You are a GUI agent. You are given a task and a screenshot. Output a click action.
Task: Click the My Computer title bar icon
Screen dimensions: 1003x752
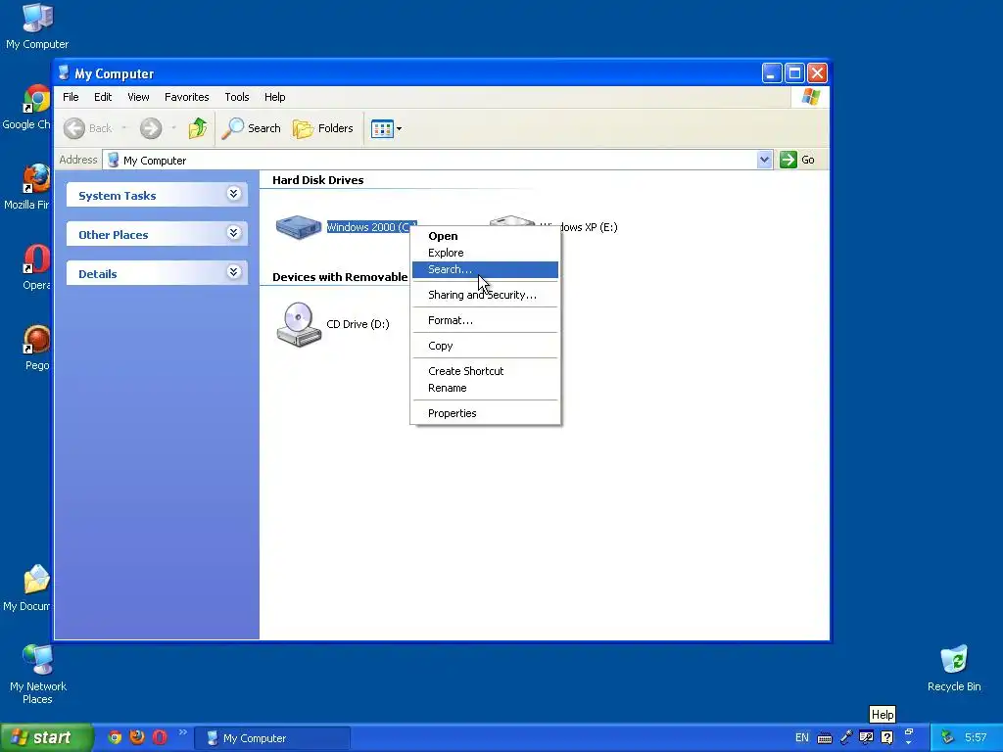point(64,72)
